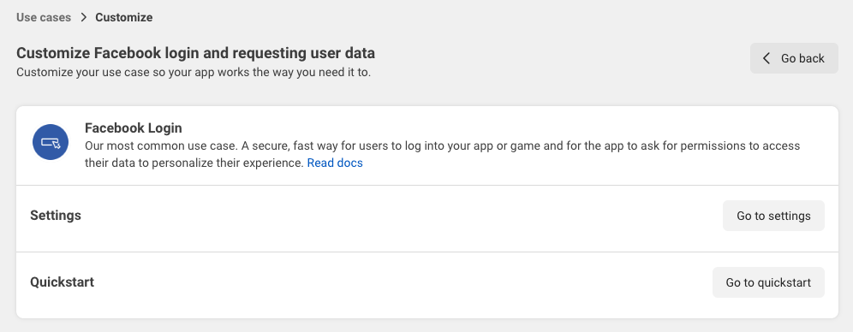Open the Use cases breadcrumb
Screen dimensions: 853x332
44,17
